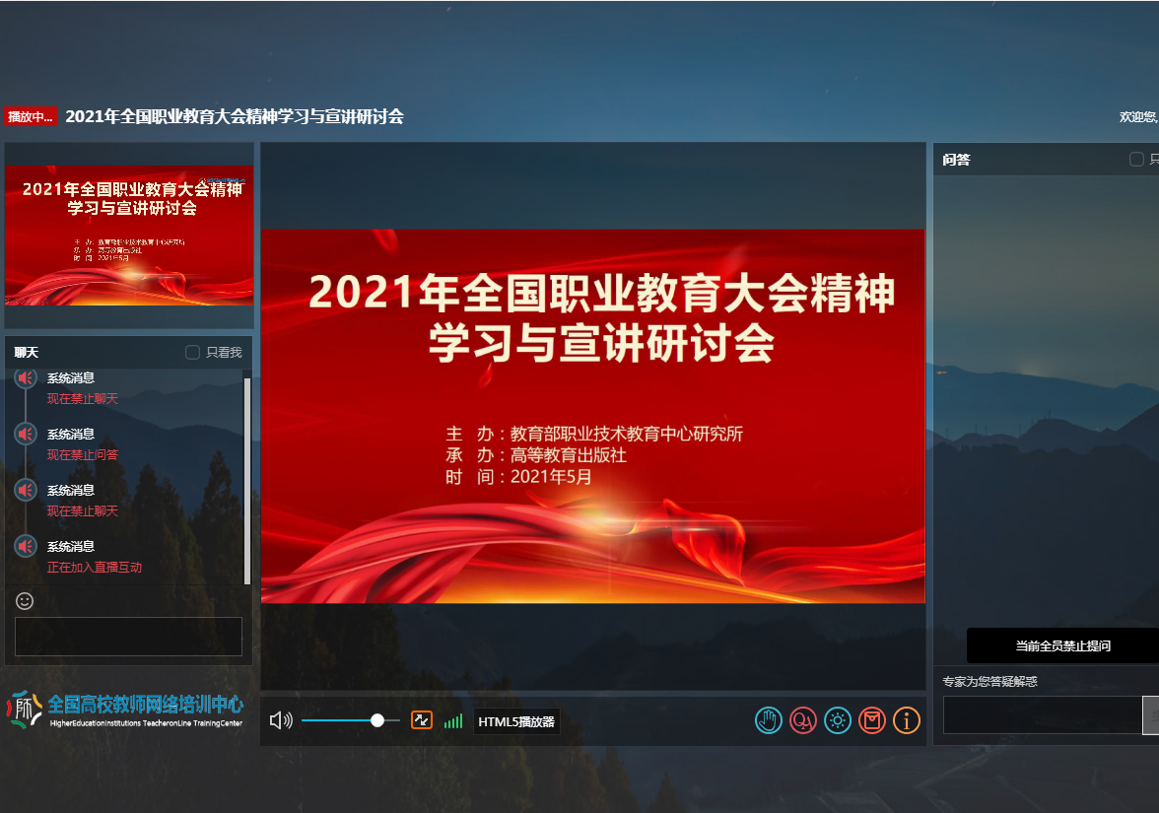
Task: Click in the chat message input box
Action: tap(128, 637)
